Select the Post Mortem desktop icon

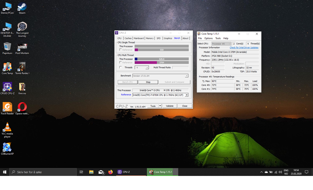(22, 48)
